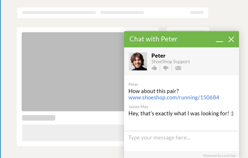Click the Type your message here field
This screenshot has height=158, width=248.
[x=181, y=141]
